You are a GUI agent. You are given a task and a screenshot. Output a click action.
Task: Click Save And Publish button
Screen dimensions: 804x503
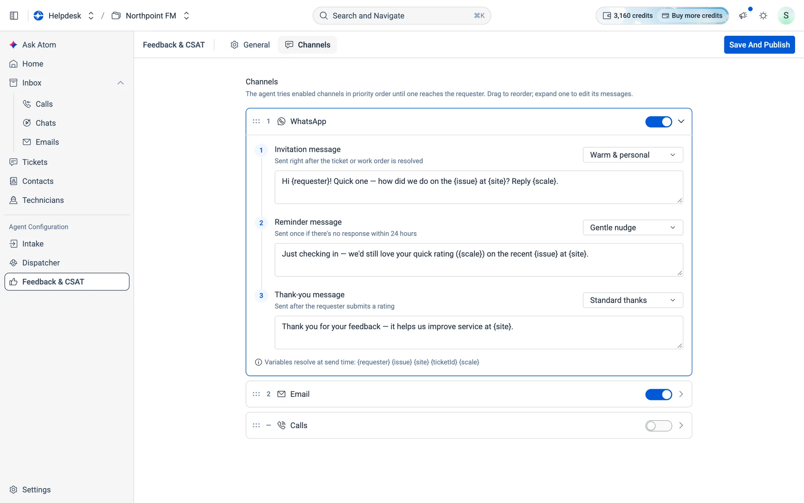point(759,45)
